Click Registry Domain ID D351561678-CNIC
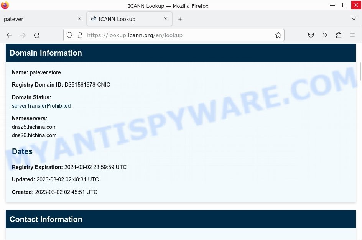Viewport: 362px width, 240px height. pyautogui.click(x=87, y=85)
